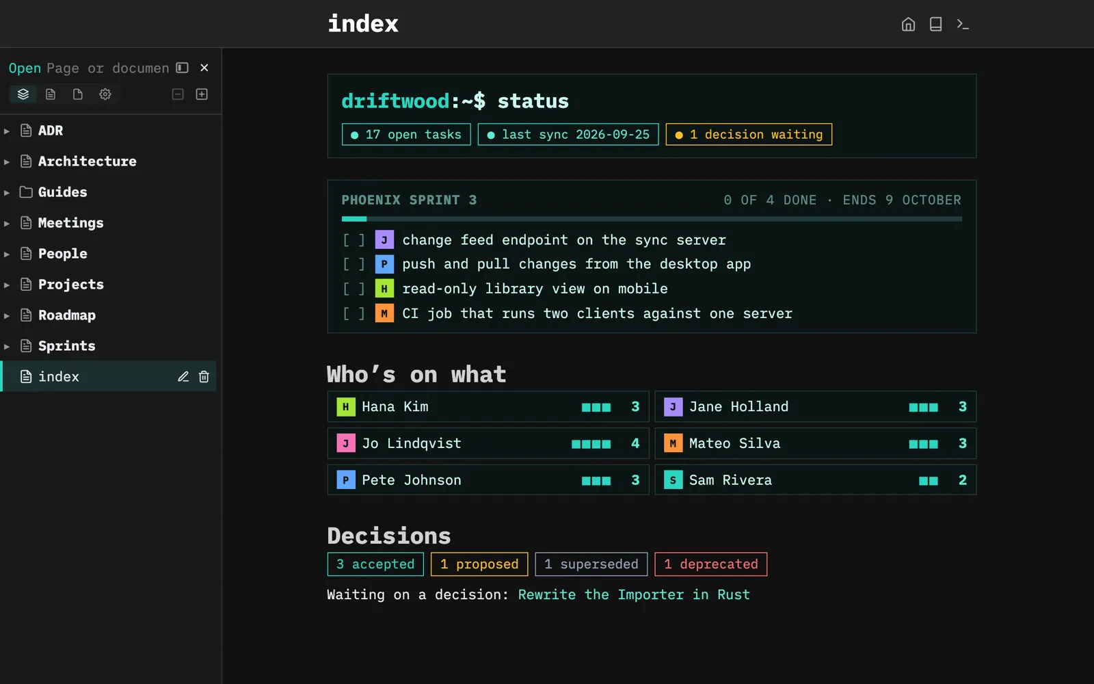Click the P avatar on the push and pull task

(384, 264)
